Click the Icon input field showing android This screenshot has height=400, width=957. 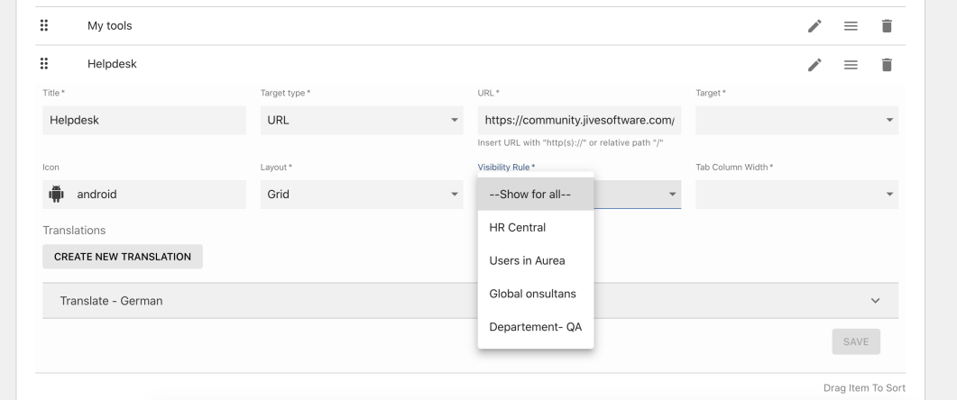[x=144, y=195]
